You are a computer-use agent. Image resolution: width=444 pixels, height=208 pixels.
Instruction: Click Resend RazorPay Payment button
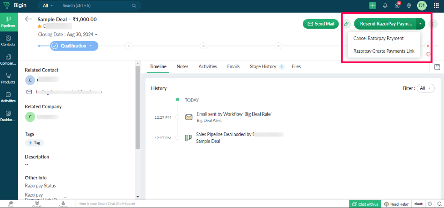click(x=385, y=24)
